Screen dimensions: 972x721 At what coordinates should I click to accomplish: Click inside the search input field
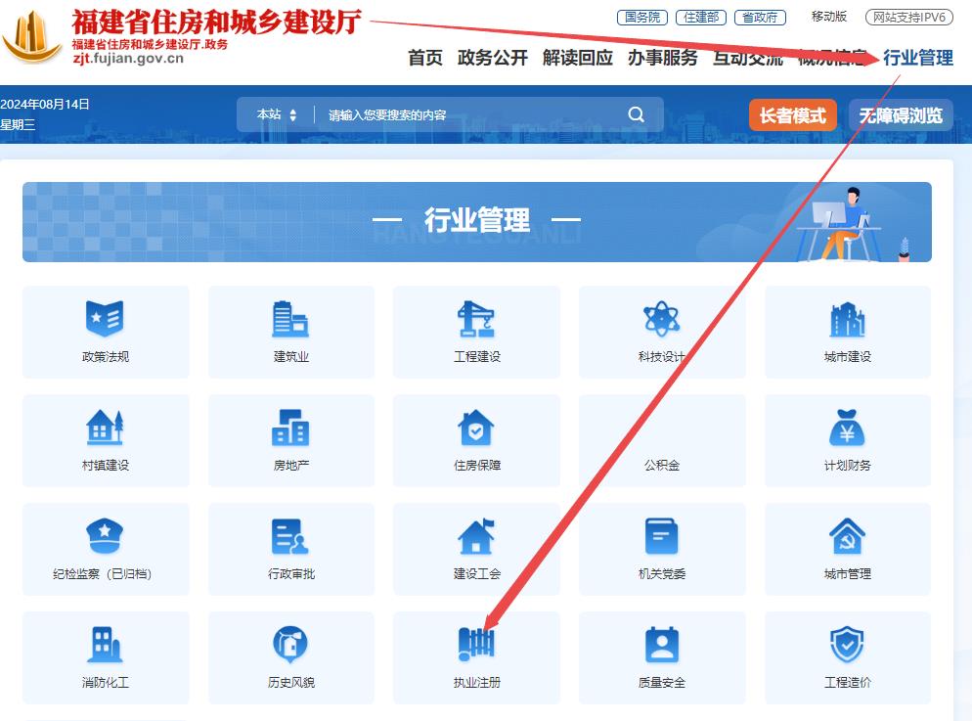tap(440, 114)
